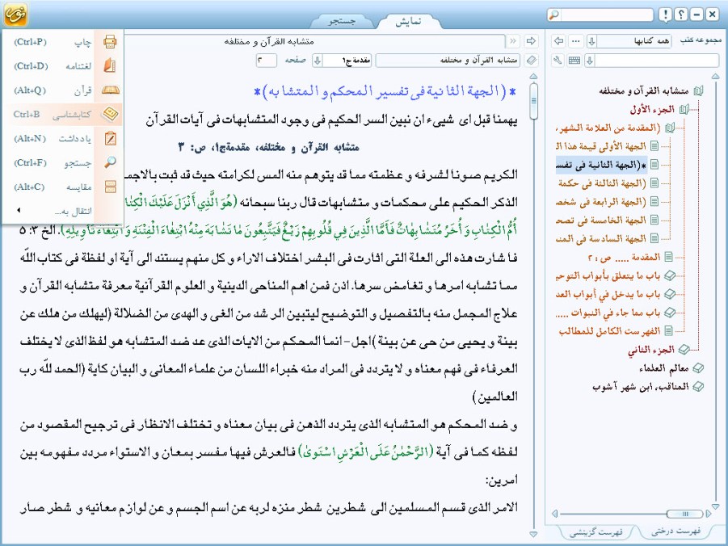Image resolution: width=728 pixels, height=546 pixels.
Task: Open the فهرست درختى tab
Action: click(x=675, y=531)
